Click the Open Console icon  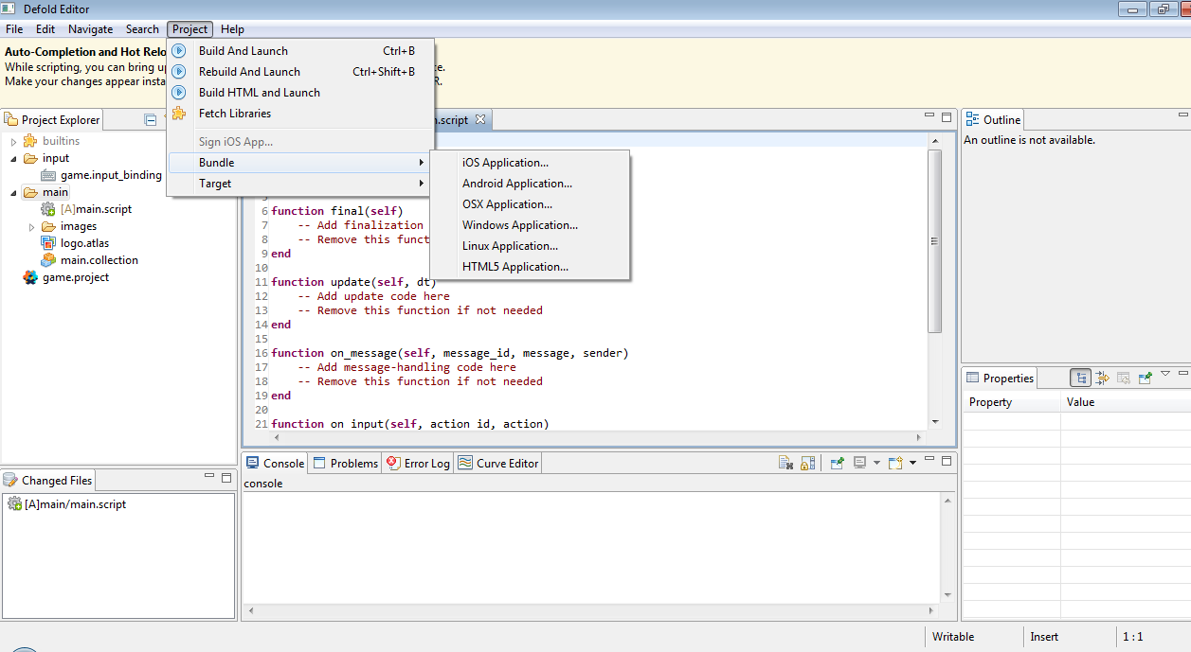895,463
